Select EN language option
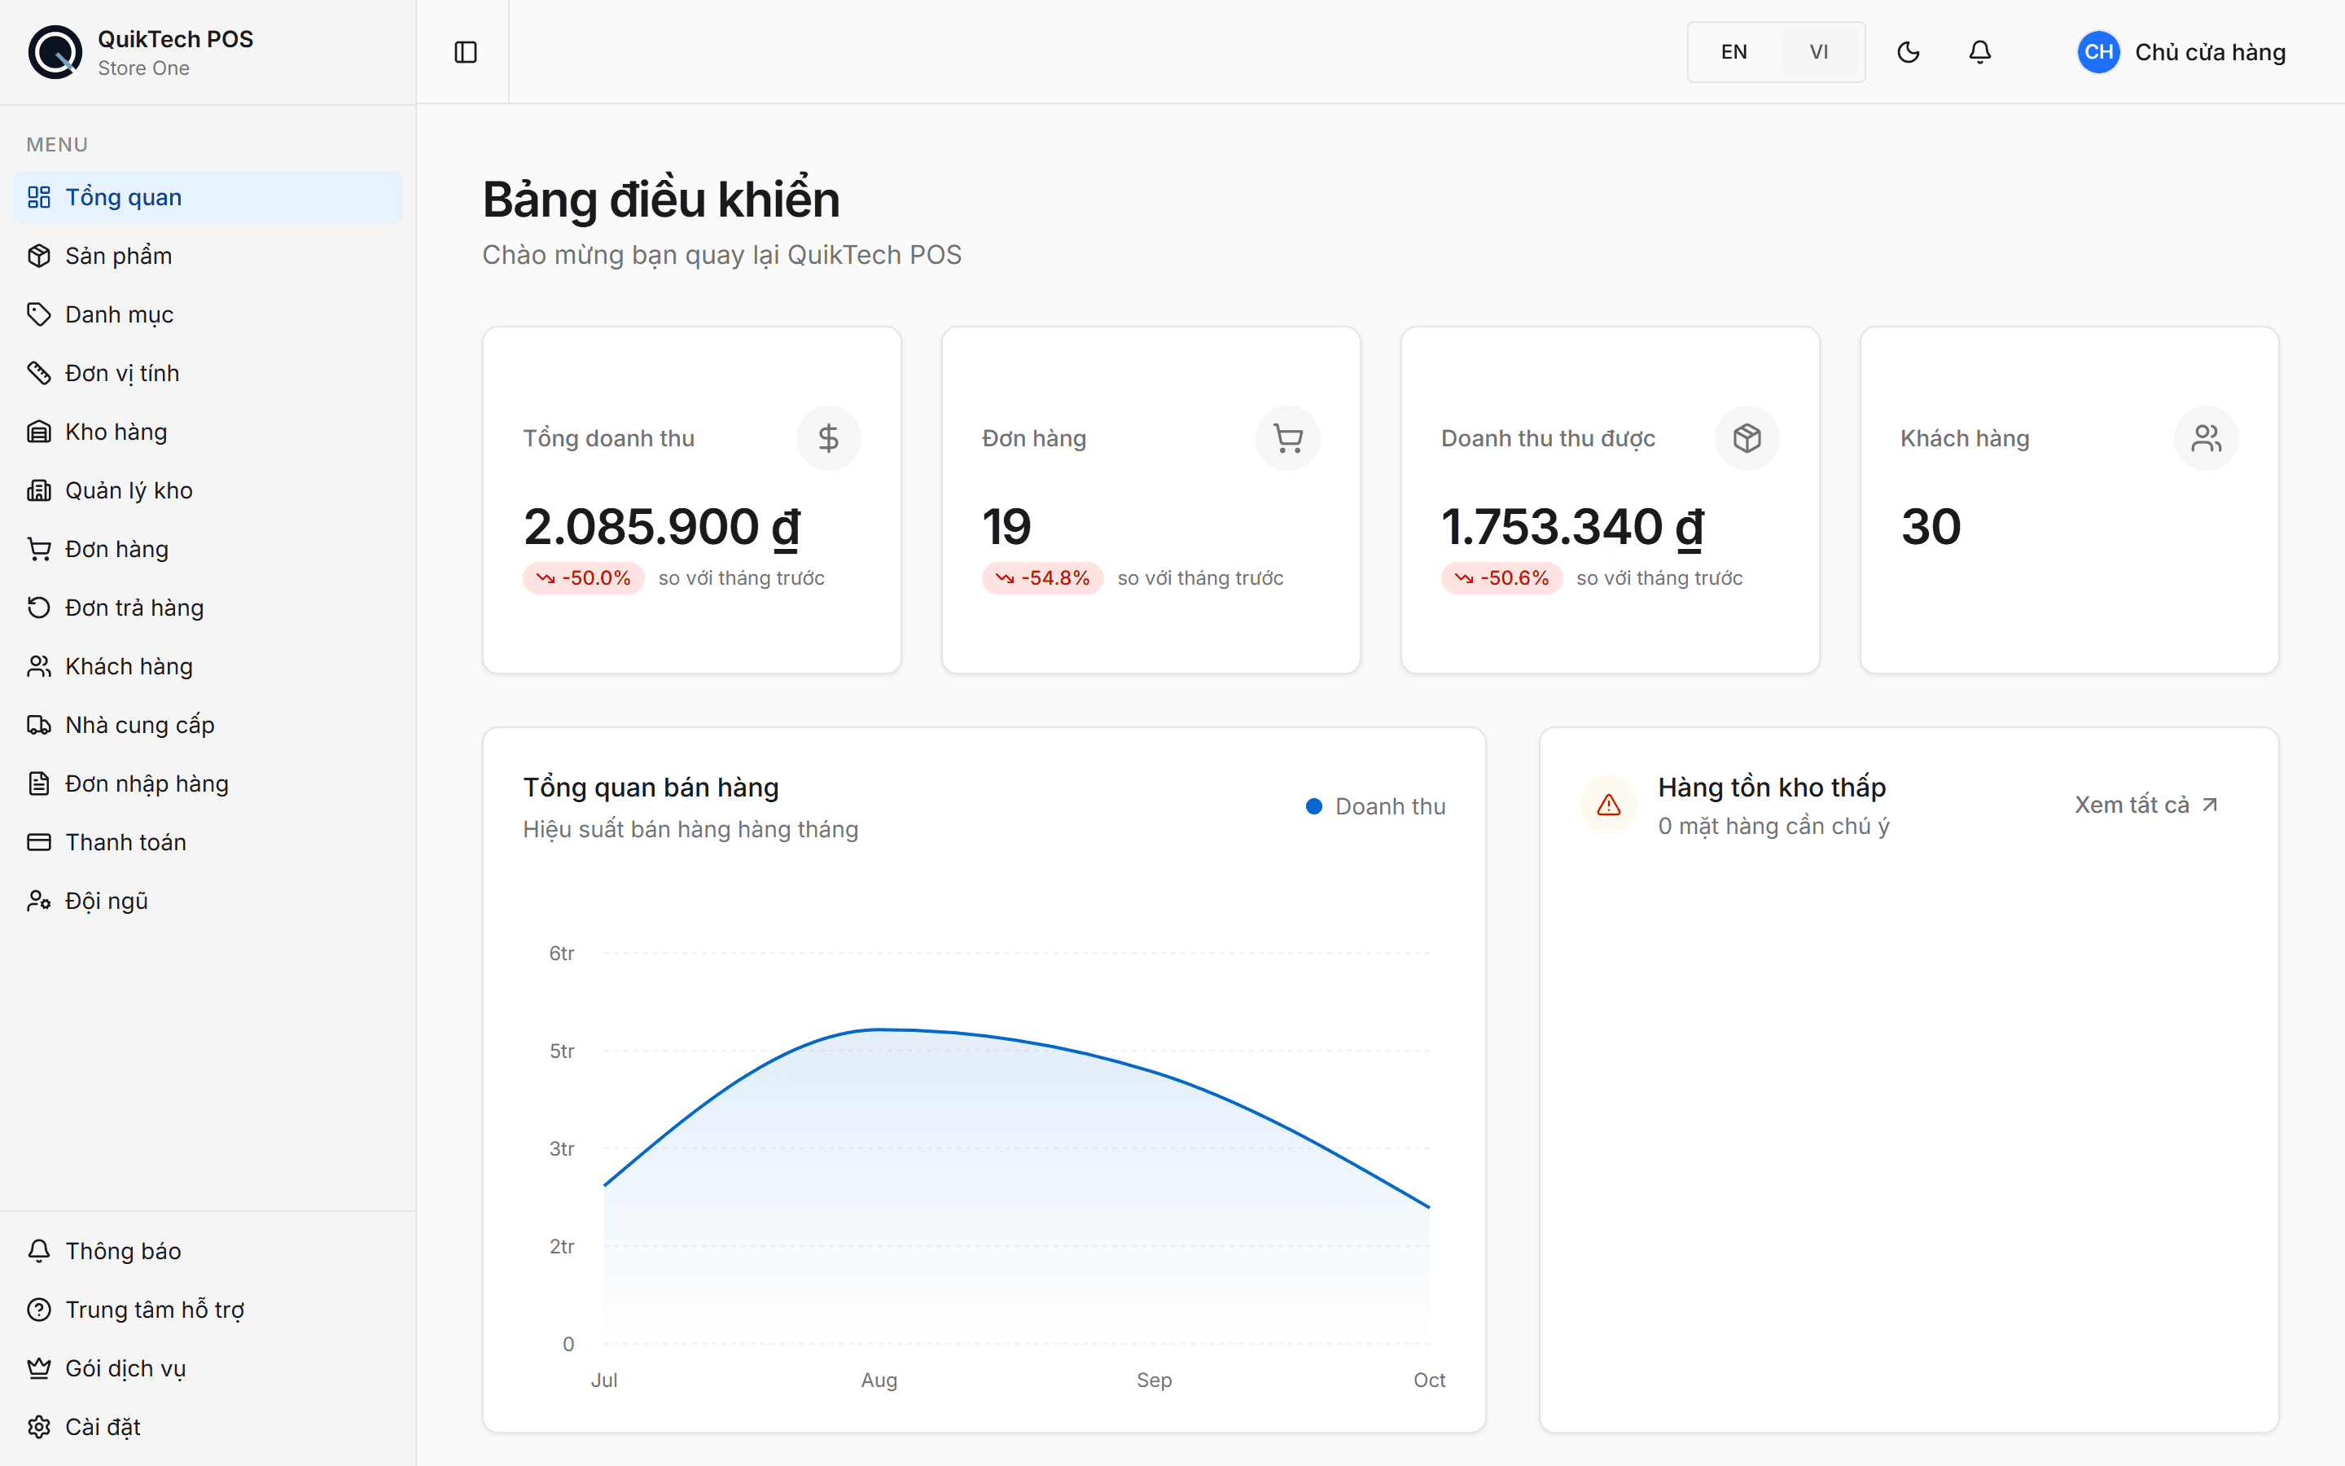The width and height of the screenshot is (2345, 1466). (x=1734, y=52)
